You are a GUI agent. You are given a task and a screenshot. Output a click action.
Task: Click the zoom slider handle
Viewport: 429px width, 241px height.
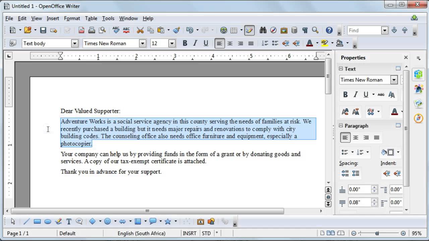point(377,233)
